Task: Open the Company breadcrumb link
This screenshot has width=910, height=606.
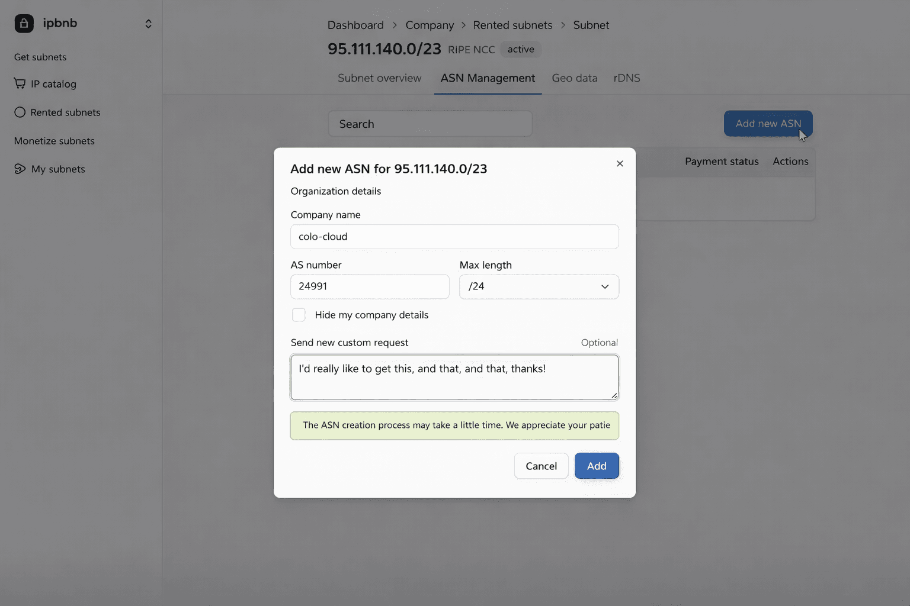Action: [x=430, y=25]
